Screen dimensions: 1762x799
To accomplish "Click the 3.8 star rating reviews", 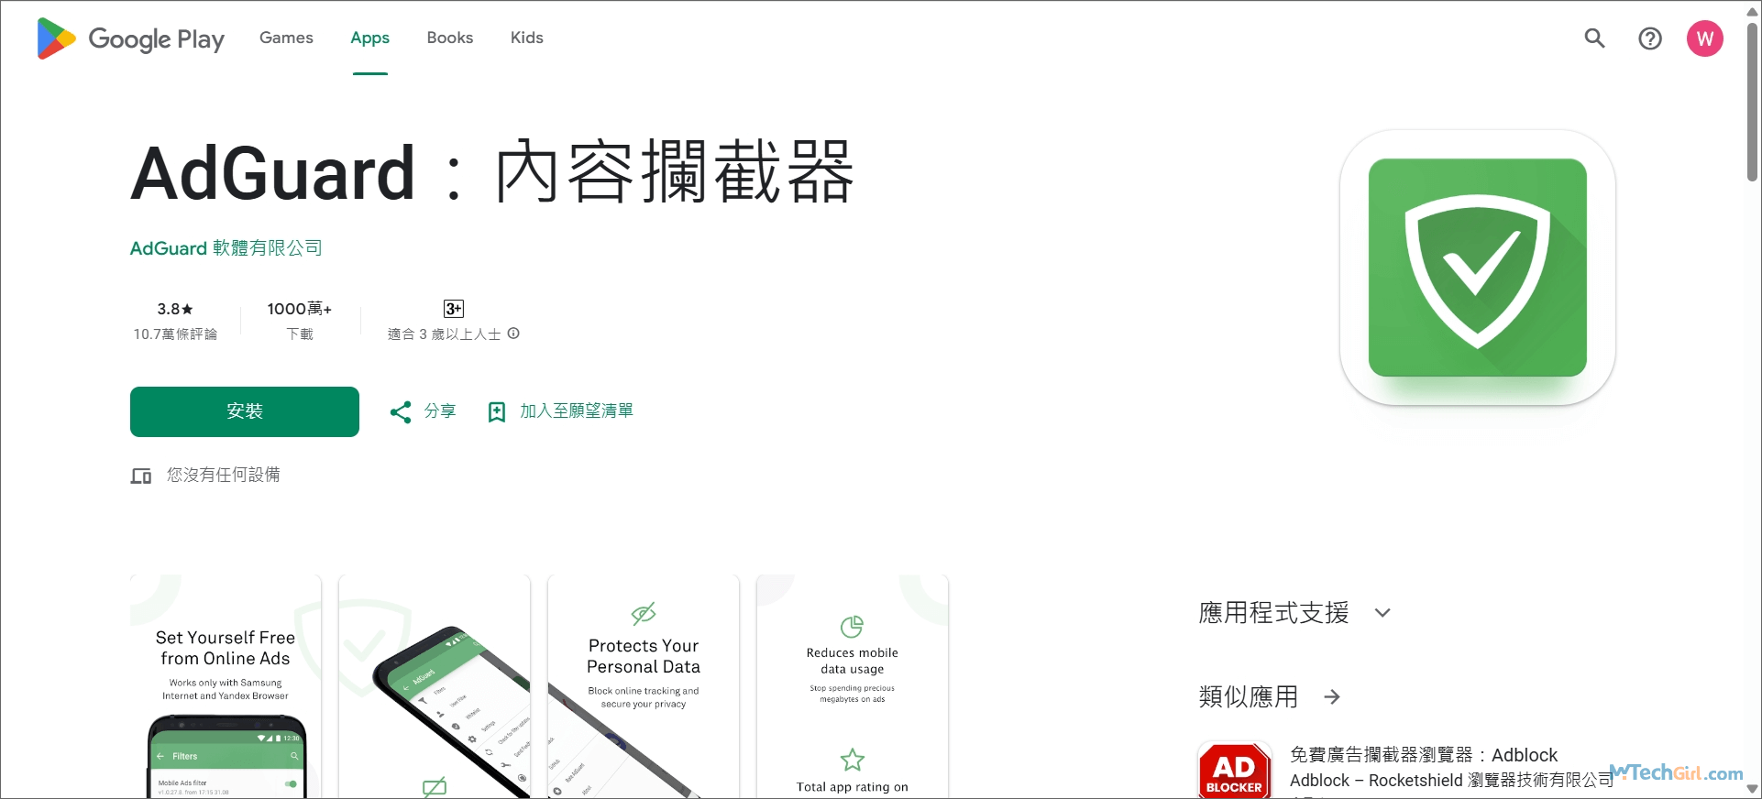I will (175, 320).
